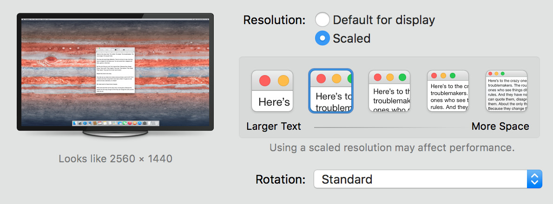Screen dimensions: 553x204
Task: Select the "Default for display" resolution option
Action: tap(323, 19)
